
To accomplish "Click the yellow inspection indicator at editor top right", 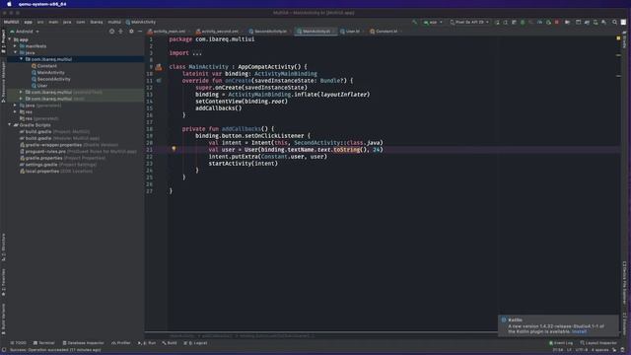I will (618, 38).
